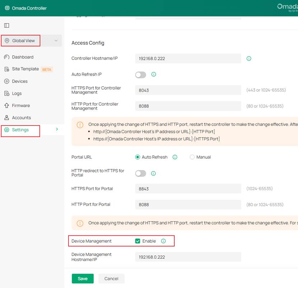
Task: Open the Global View dropdown arrow
Action: tap(56, 41)
